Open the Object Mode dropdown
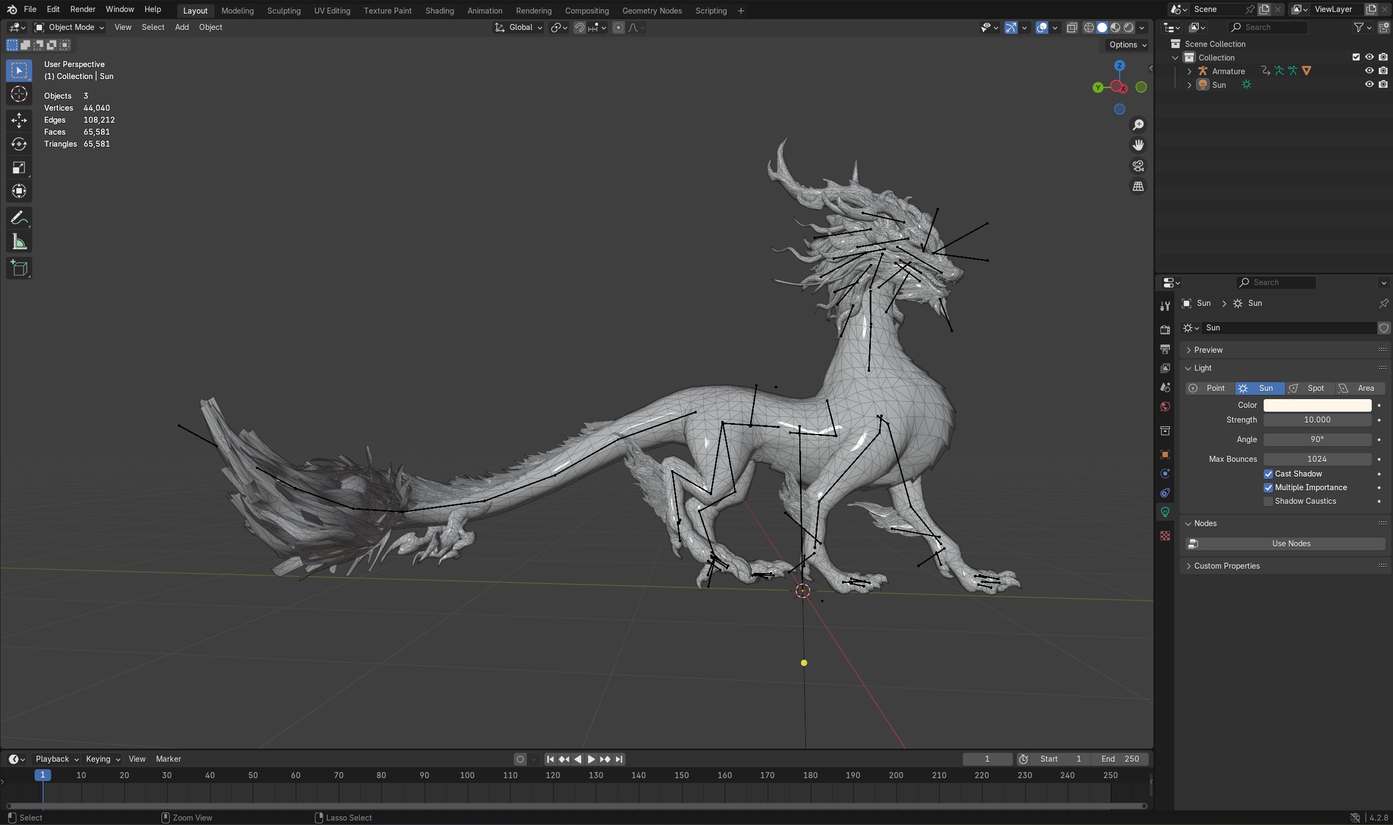The width and height of the screenshot is (1393, 825). (69, 27)
